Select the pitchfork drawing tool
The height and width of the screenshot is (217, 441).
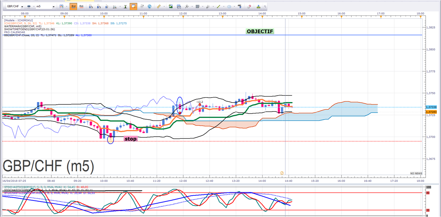click(186, 6)
